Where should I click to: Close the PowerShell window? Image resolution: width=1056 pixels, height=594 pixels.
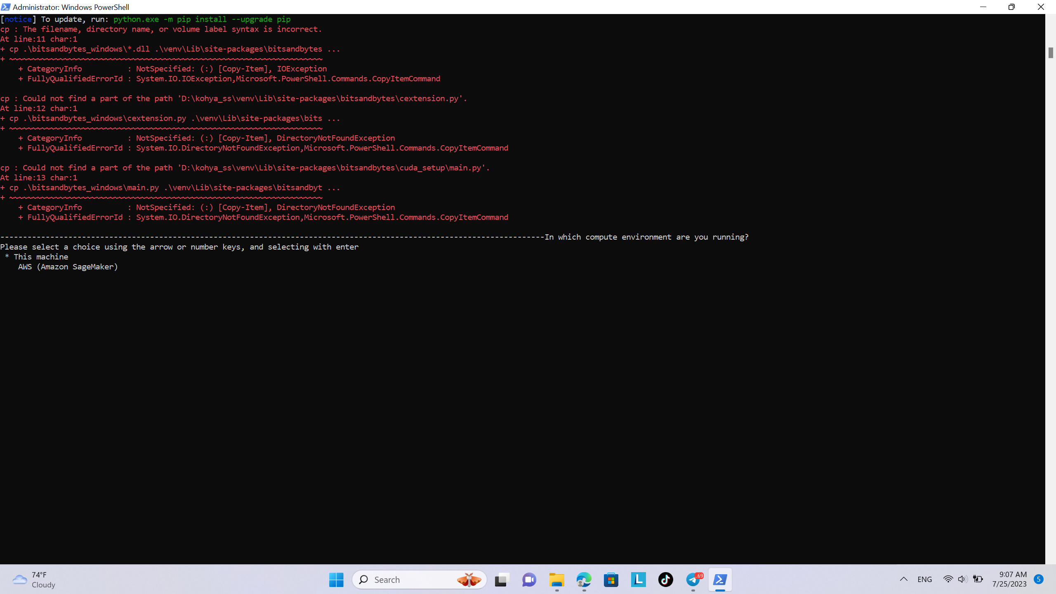pos(1040,7)
